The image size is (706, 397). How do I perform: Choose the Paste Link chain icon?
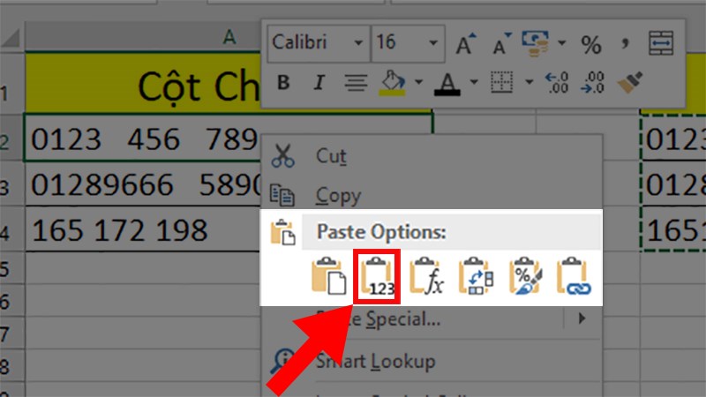(575, 275)
